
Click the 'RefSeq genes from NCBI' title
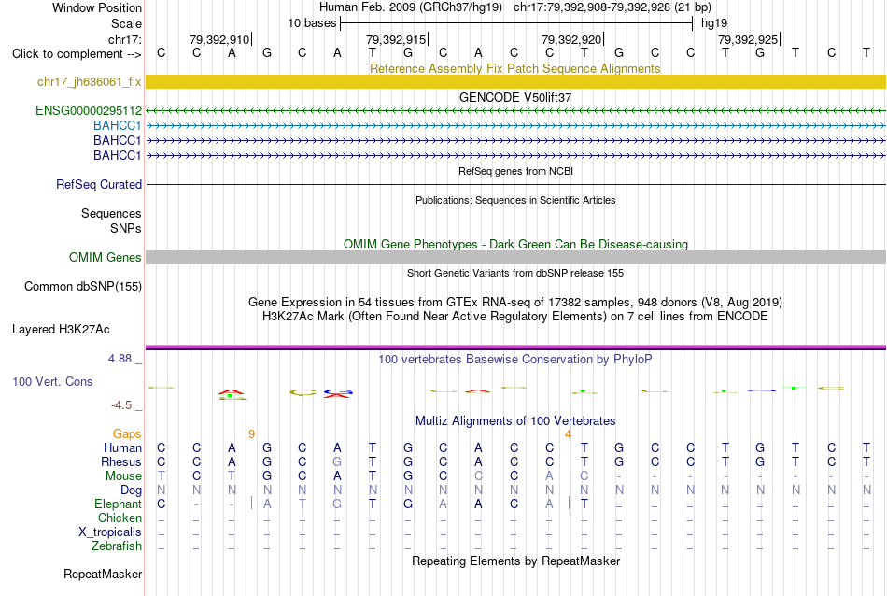point(516,171)
